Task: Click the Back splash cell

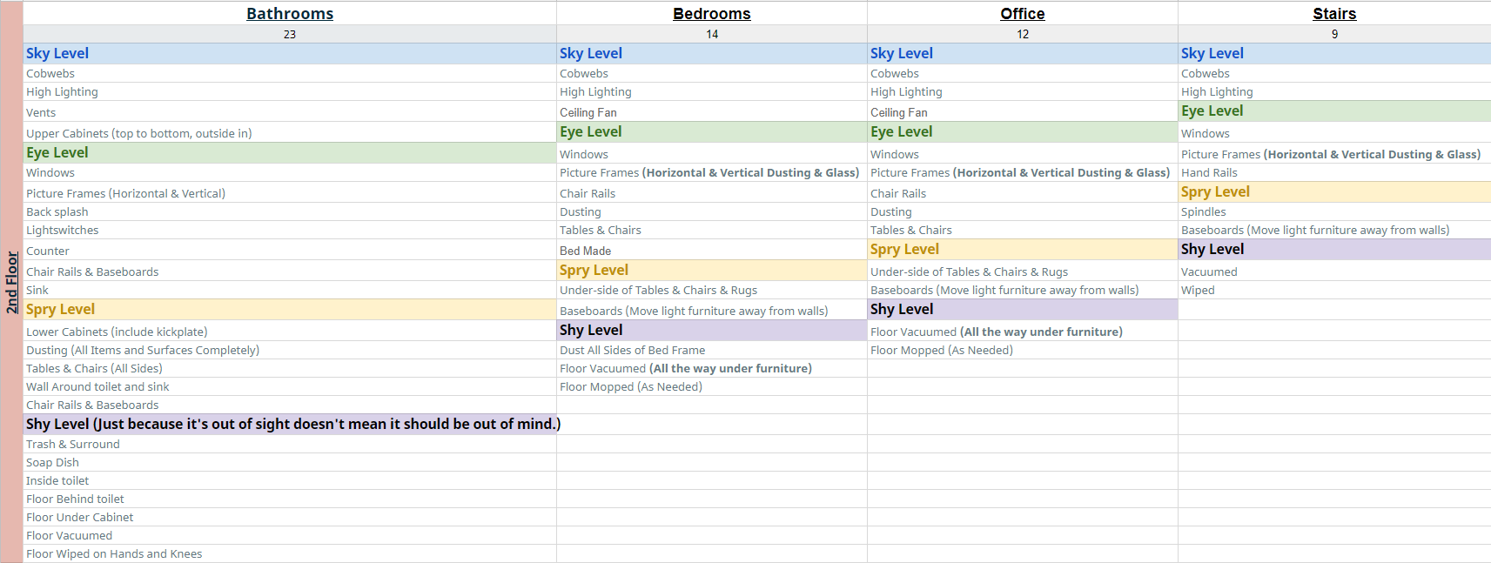Action: (290, 211)
